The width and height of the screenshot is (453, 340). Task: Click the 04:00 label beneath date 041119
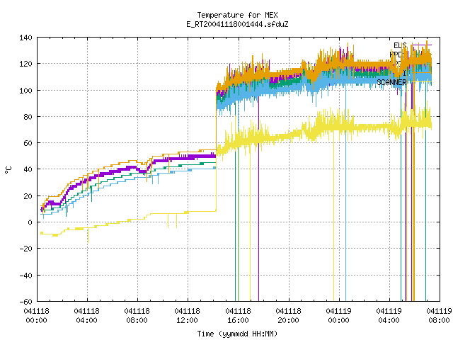[389, 320]
